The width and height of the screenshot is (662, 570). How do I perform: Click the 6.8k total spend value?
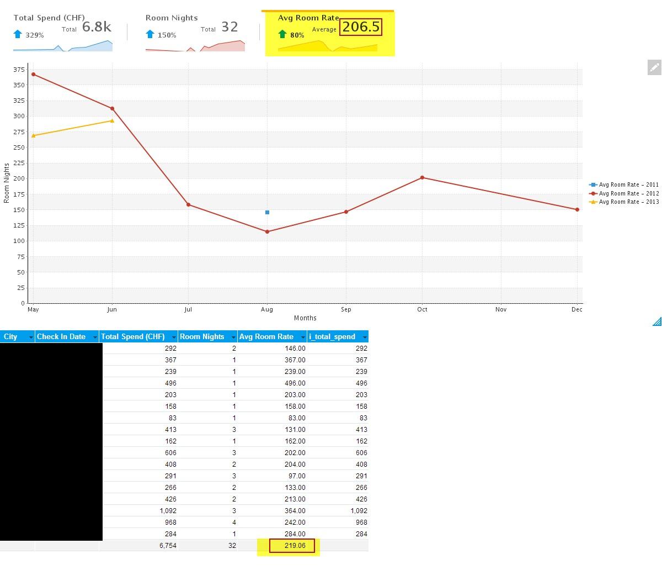point(97,27)
